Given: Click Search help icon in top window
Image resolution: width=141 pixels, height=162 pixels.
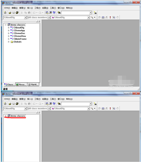Looking at the screenshot, I should pos(95,13).
